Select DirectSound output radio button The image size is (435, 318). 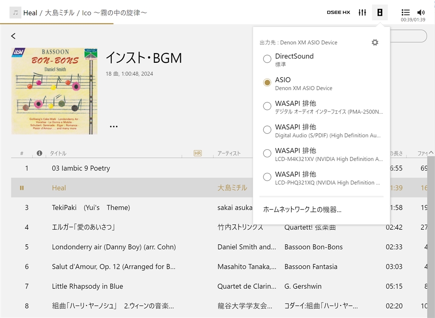click(267, 59)
